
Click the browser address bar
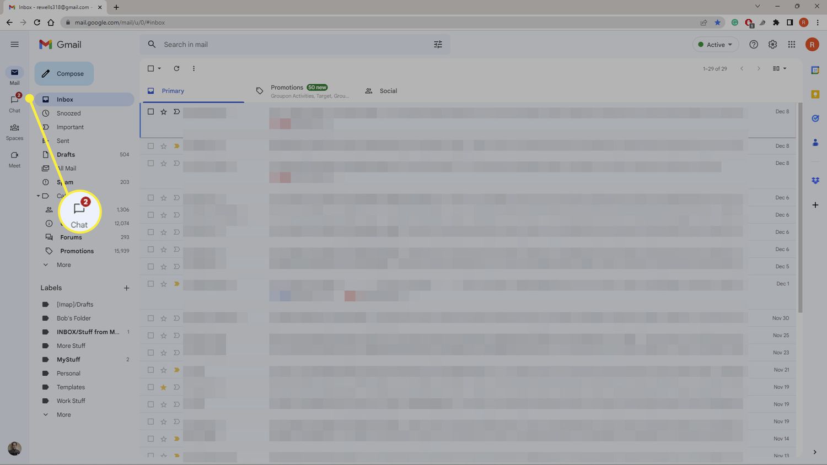point(380,23)
